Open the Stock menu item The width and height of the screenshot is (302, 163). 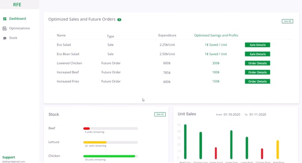[x=13, y=38]
